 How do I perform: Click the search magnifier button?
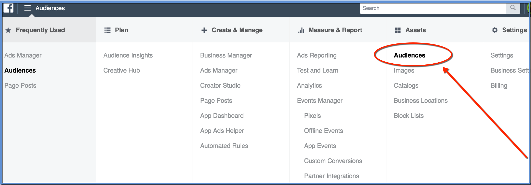click(513, 8)
